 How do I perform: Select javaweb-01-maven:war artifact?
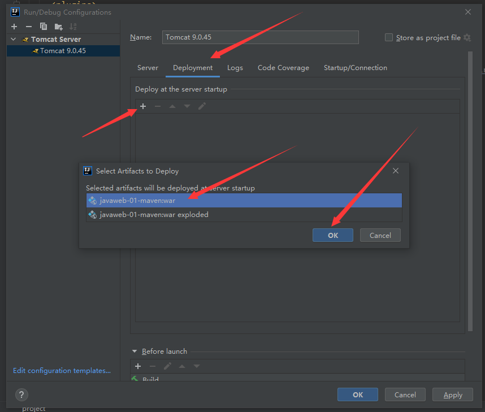pyautogui.click(x=244, y=201)
